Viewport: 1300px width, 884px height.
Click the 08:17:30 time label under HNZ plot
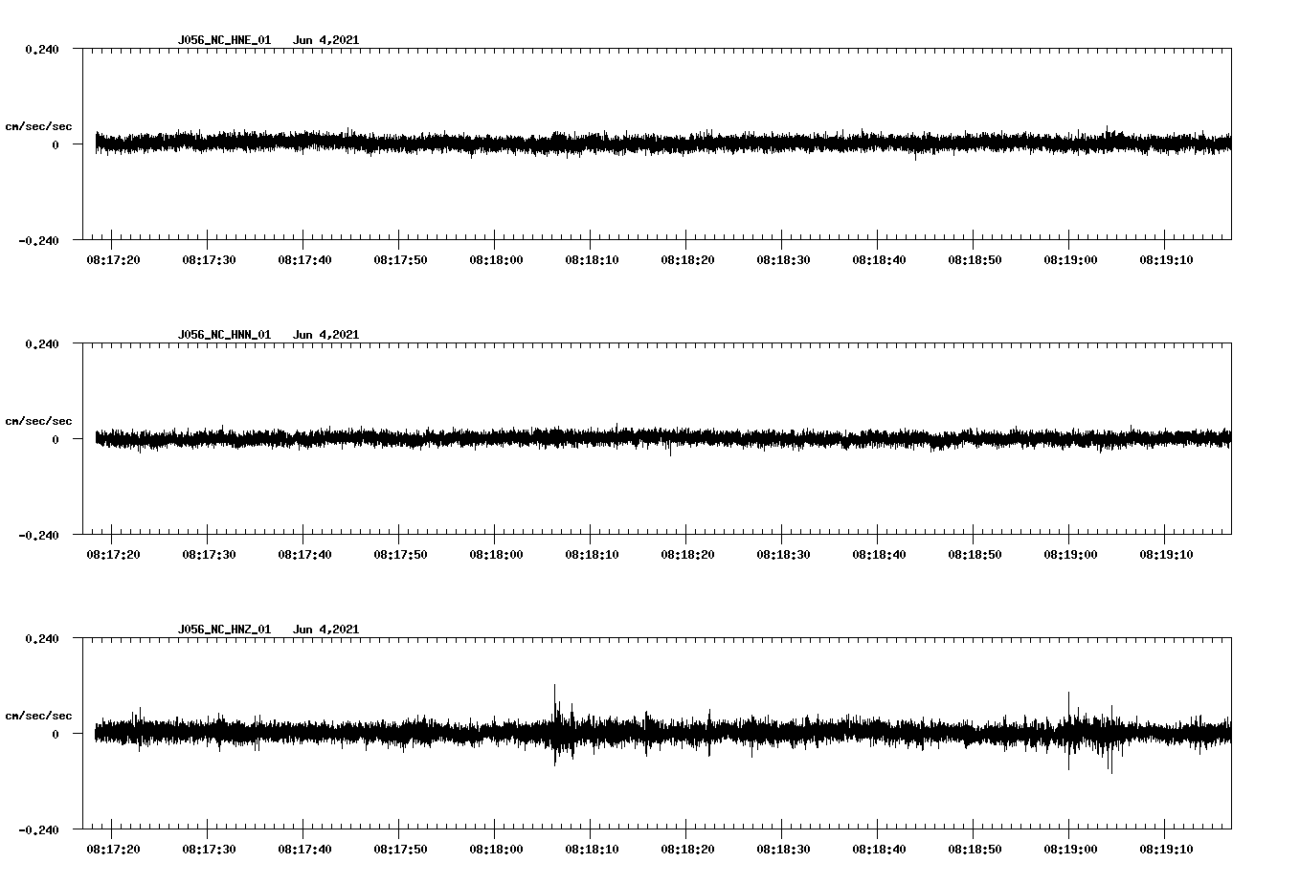209,850
